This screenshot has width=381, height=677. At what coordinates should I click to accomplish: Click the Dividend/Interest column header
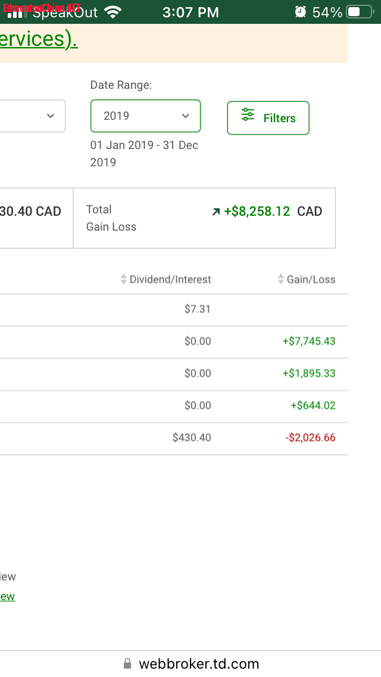[170, 280]
